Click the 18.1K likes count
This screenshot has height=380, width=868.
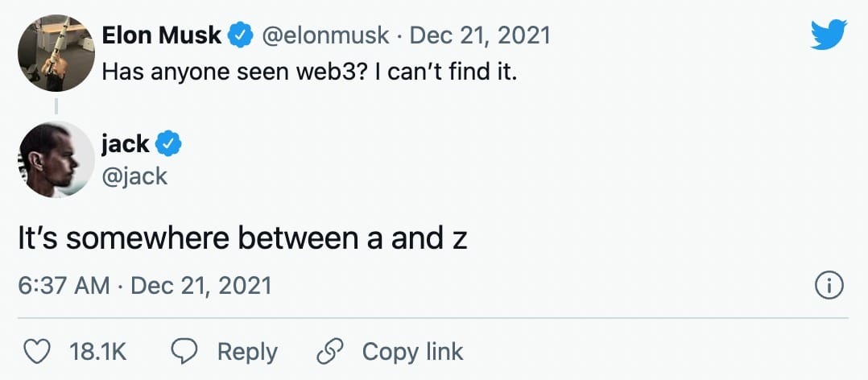pos(99,352)
